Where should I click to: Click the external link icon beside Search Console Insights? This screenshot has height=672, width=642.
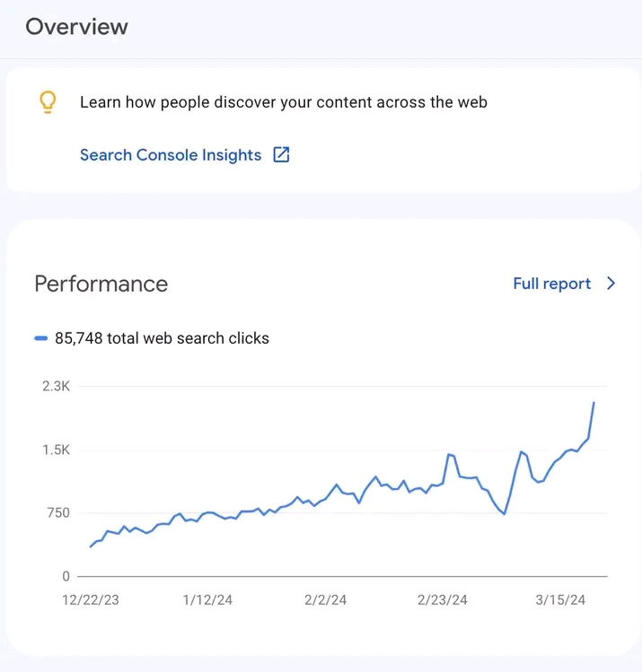coord(281,154)
